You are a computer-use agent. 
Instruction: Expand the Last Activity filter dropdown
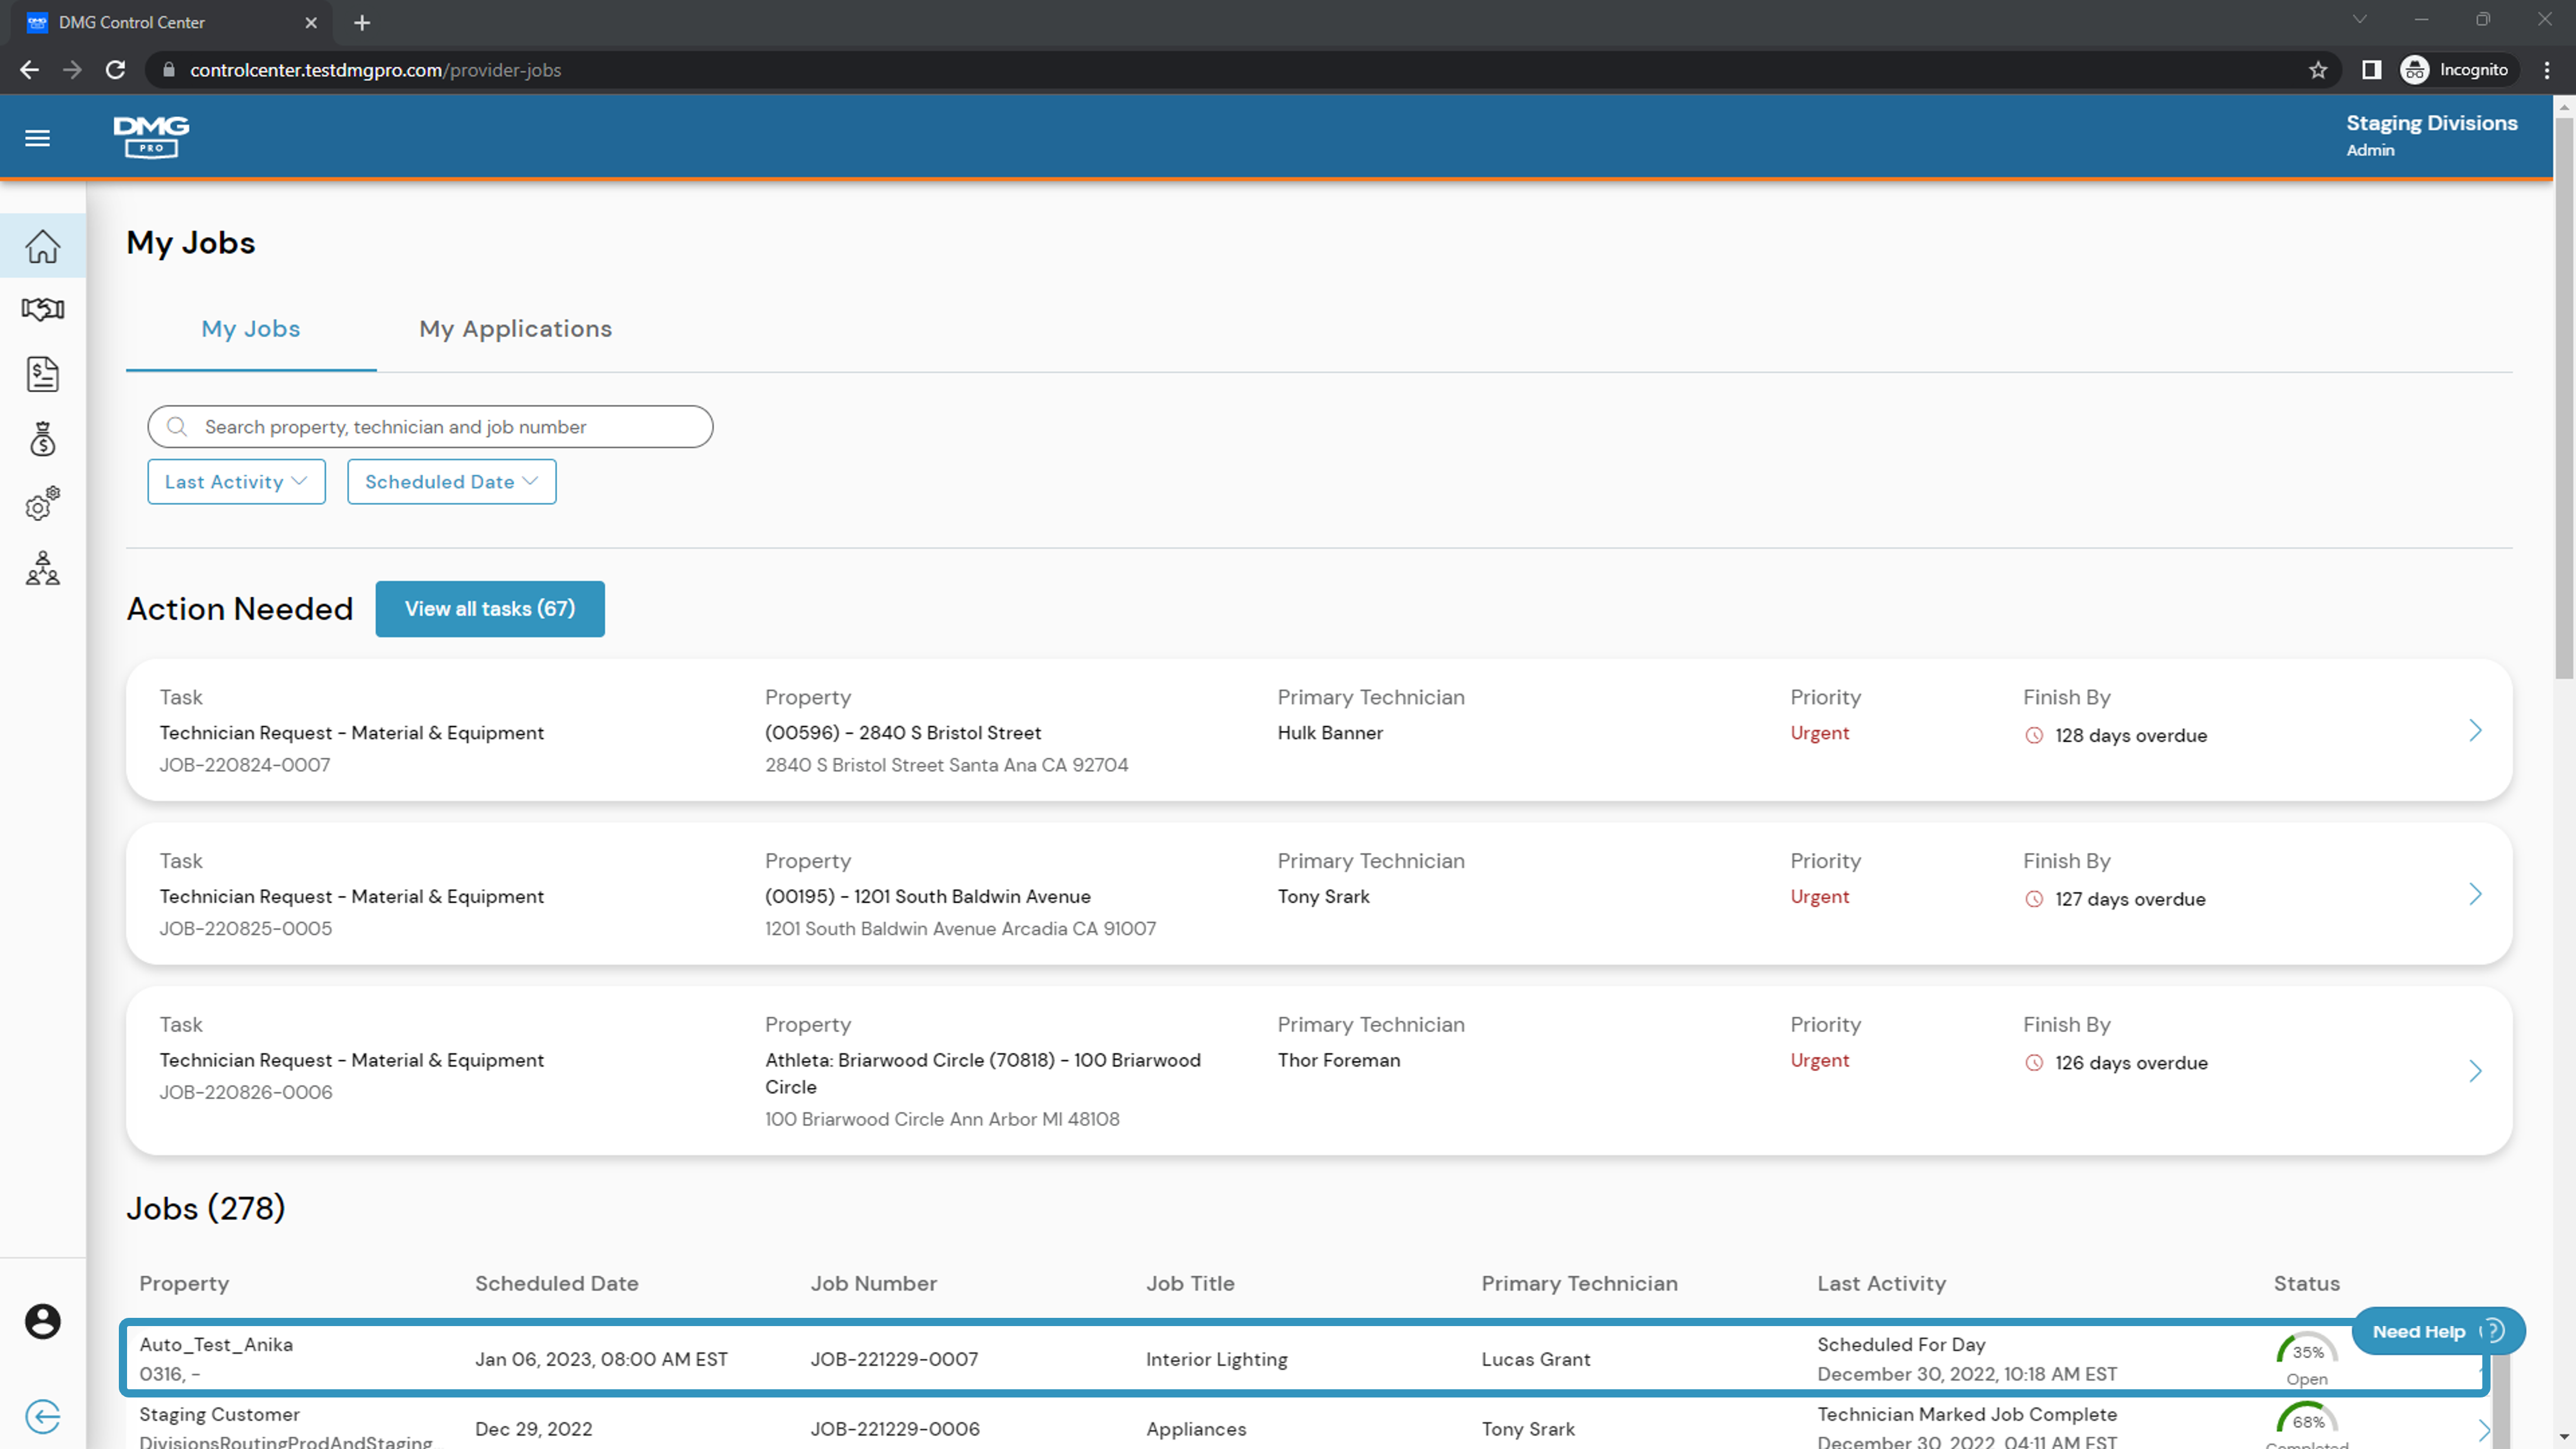(x=236, y=482)
